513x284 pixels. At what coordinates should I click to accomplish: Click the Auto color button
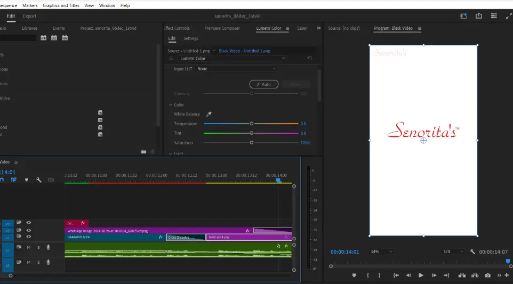coord(263,84)
